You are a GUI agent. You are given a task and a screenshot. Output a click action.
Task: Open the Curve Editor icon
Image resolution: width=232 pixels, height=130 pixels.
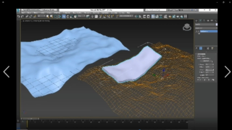click(x=157, y=16)
